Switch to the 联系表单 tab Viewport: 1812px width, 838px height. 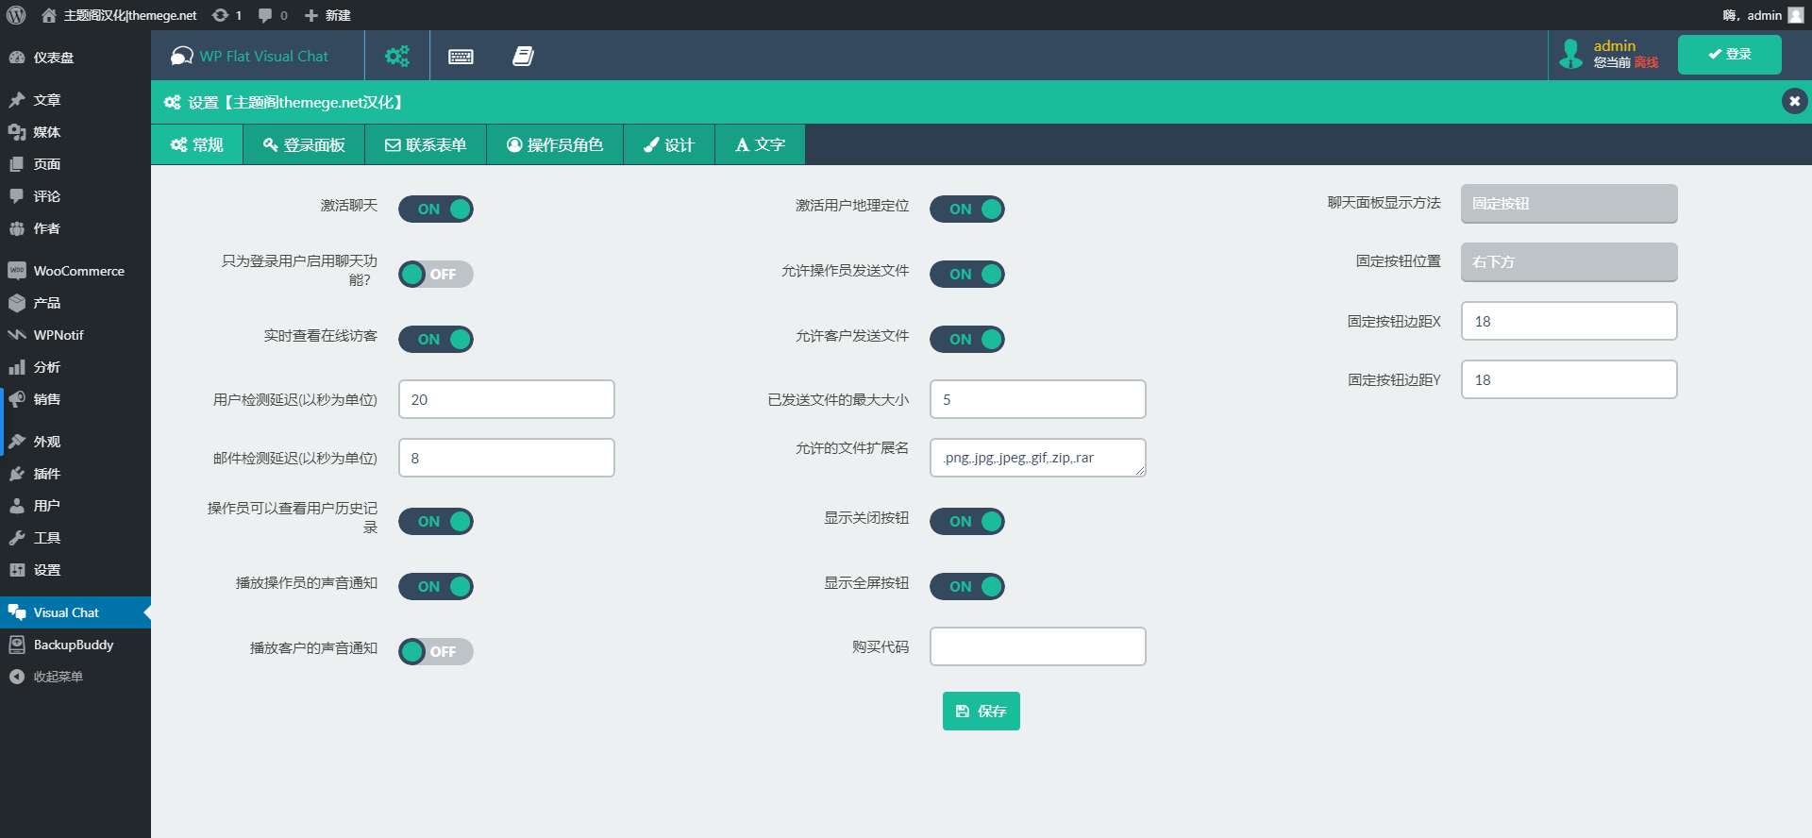coord(426,144)
